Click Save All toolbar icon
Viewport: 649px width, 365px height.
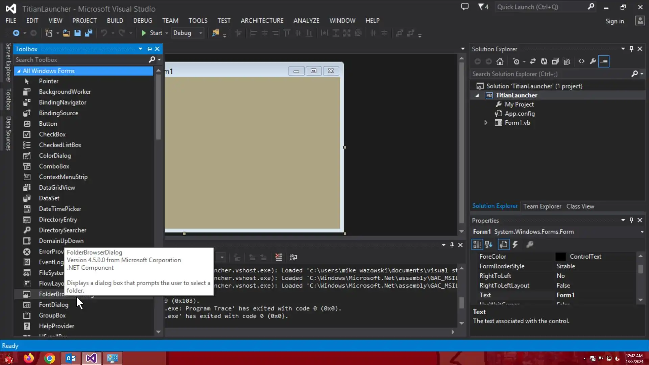click(x=89, y=33)
